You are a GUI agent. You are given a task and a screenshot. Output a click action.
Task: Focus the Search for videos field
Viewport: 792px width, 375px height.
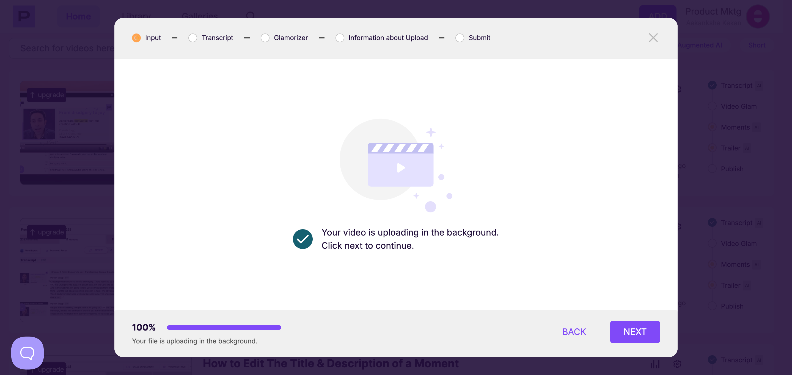68,48
